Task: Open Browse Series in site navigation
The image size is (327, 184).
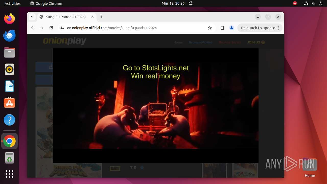Action: coord(230,42)
